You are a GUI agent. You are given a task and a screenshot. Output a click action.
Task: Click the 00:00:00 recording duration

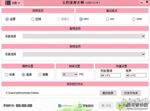click(24, 106)
